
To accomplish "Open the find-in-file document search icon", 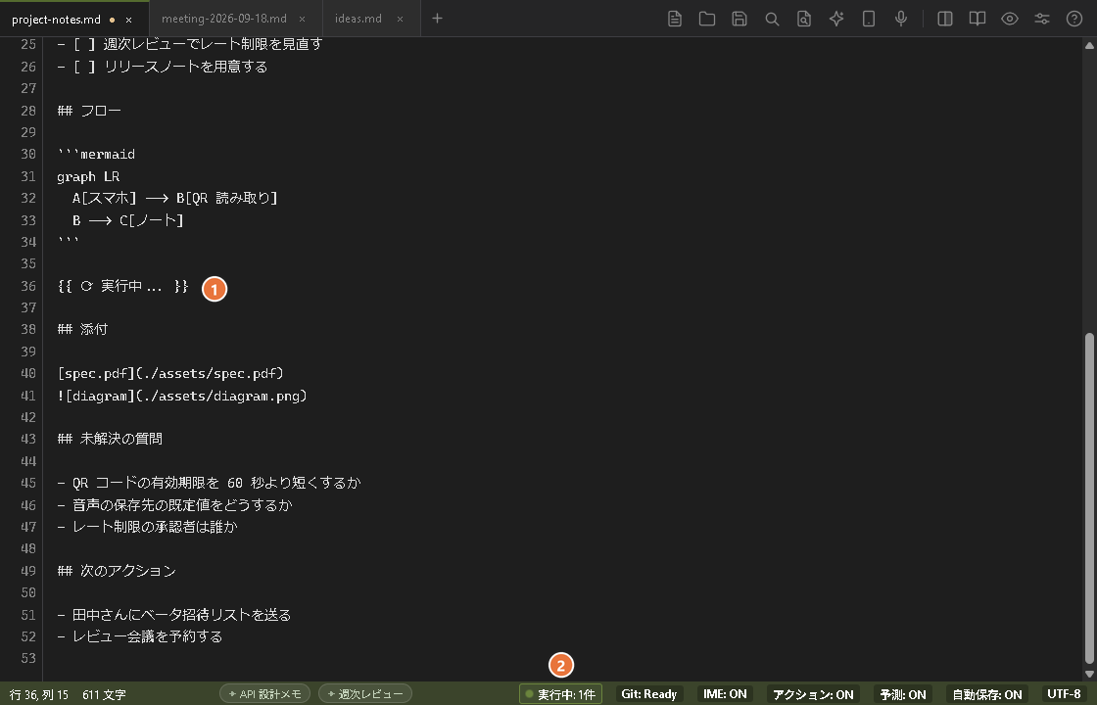I will coord(804,19).
